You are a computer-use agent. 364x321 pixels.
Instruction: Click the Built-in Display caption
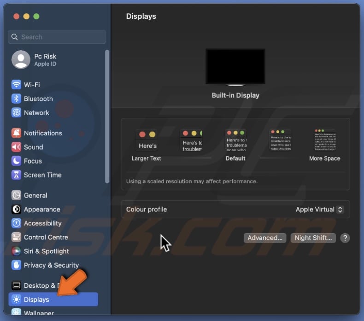click(235, 95)
